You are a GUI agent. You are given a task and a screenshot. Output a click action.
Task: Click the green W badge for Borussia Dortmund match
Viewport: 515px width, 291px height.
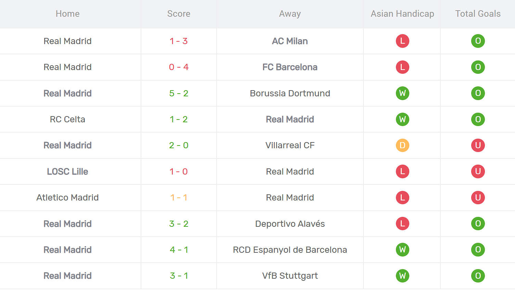pyautogui.click(x=402, y=93)
